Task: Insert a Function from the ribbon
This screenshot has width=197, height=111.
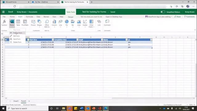Action: (x=4, y=23)
